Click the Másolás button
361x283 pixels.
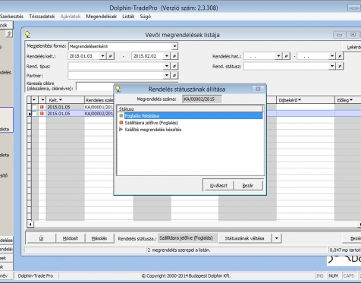[x=99, y=238]
